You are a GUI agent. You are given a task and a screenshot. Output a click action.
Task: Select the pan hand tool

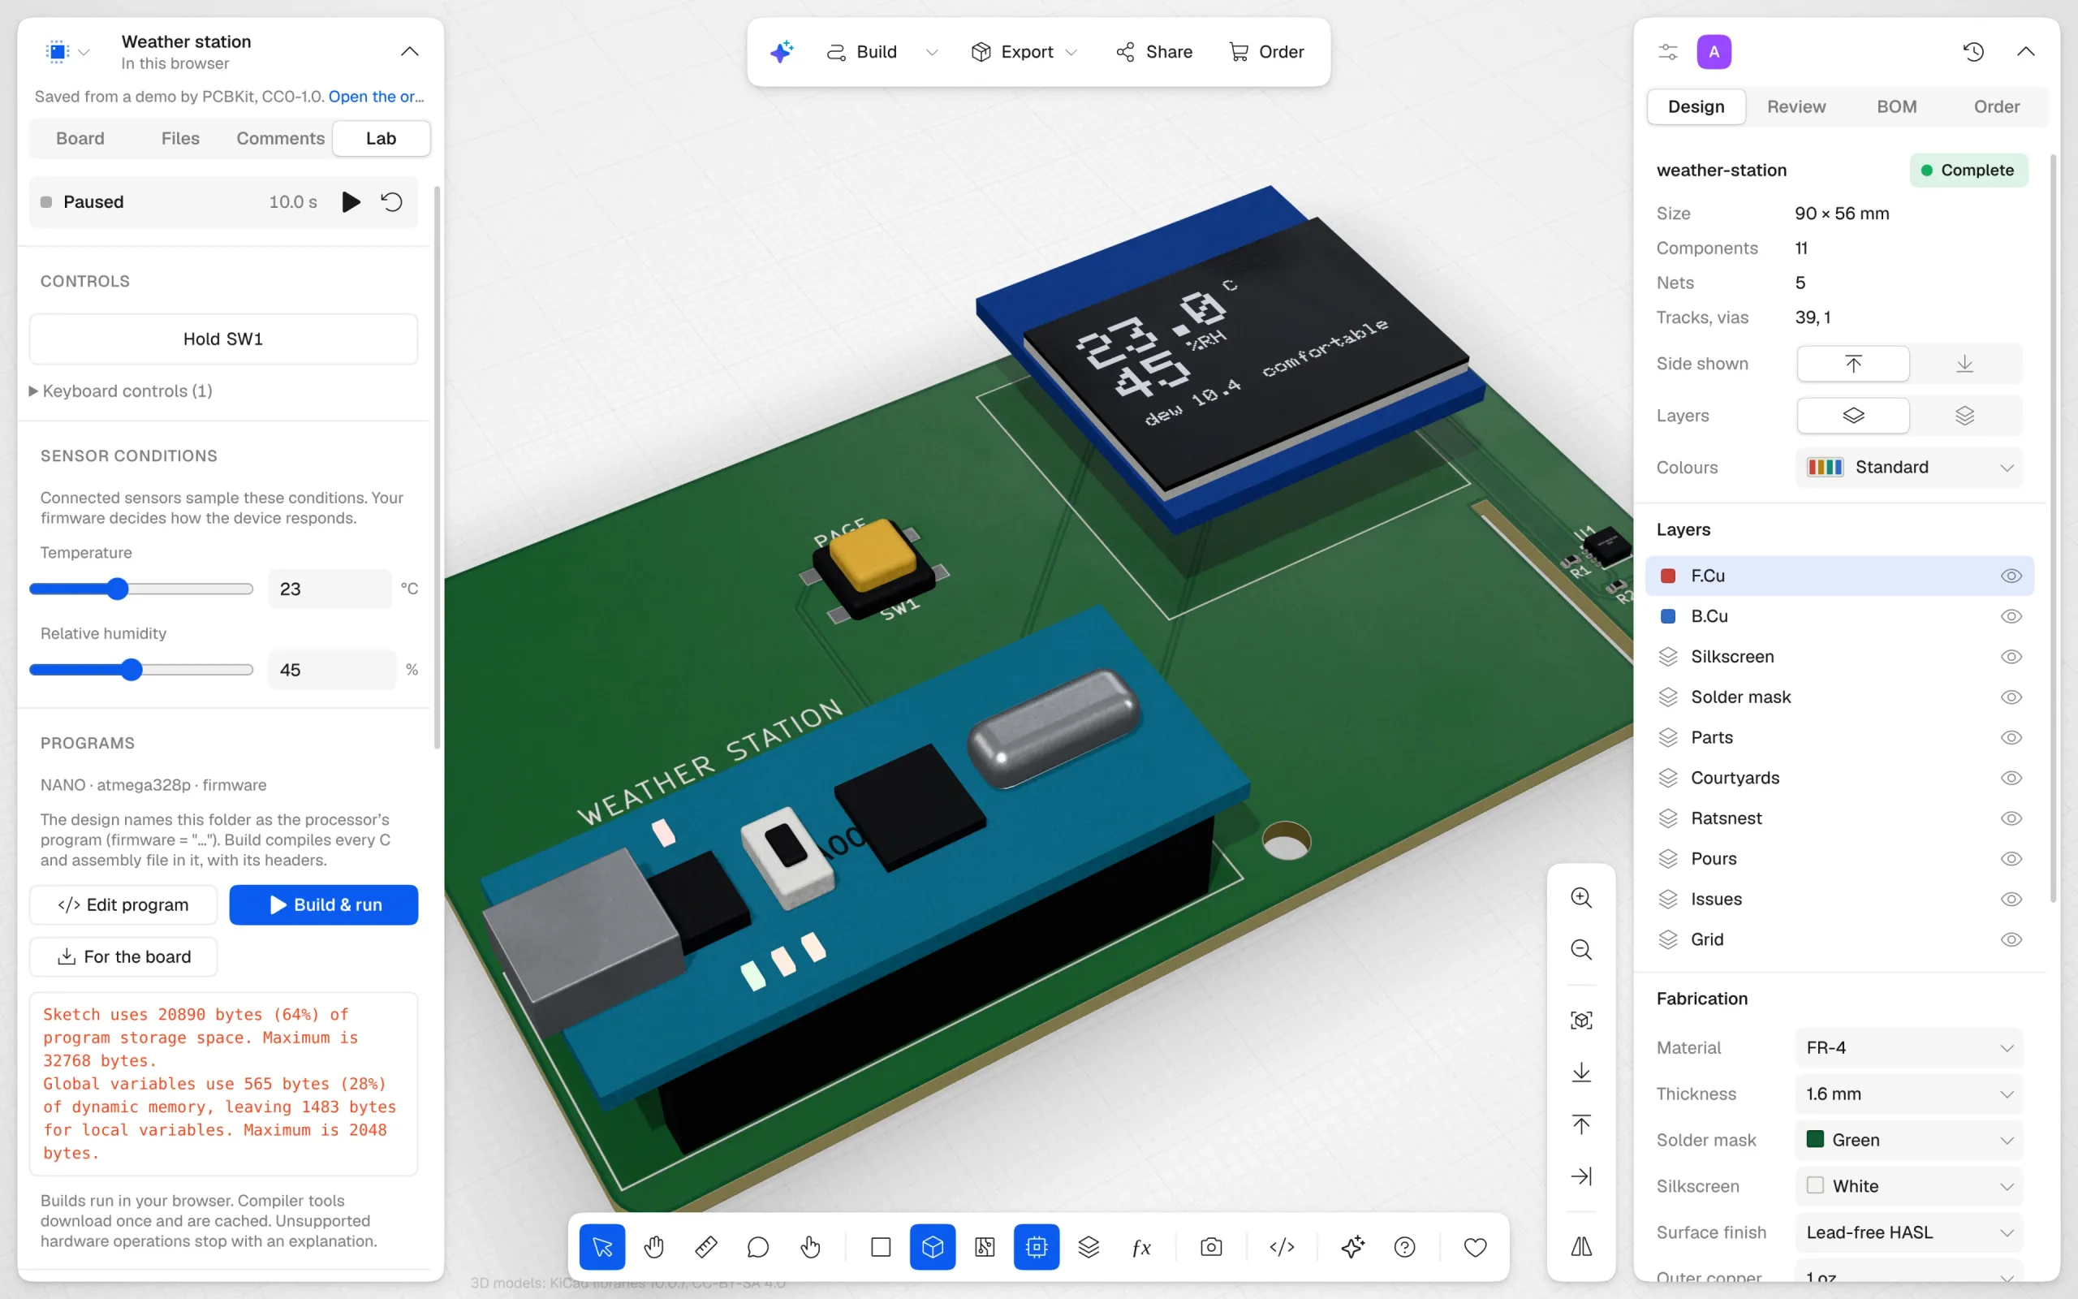point(654,1246)
